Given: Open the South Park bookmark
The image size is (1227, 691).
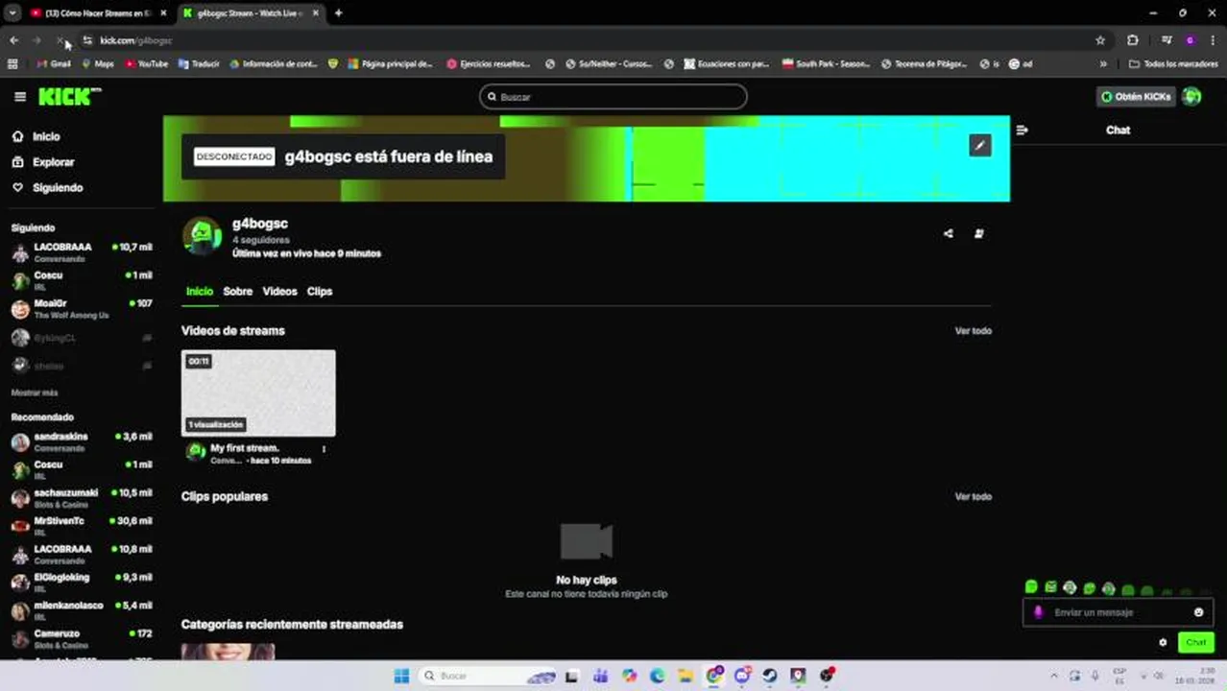Looking at the screenshot, I should click(x=826, y=64).
